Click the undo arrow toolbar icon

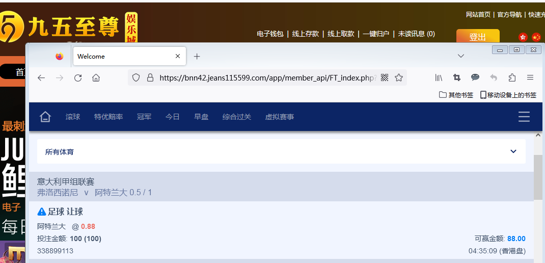point(494,77)
